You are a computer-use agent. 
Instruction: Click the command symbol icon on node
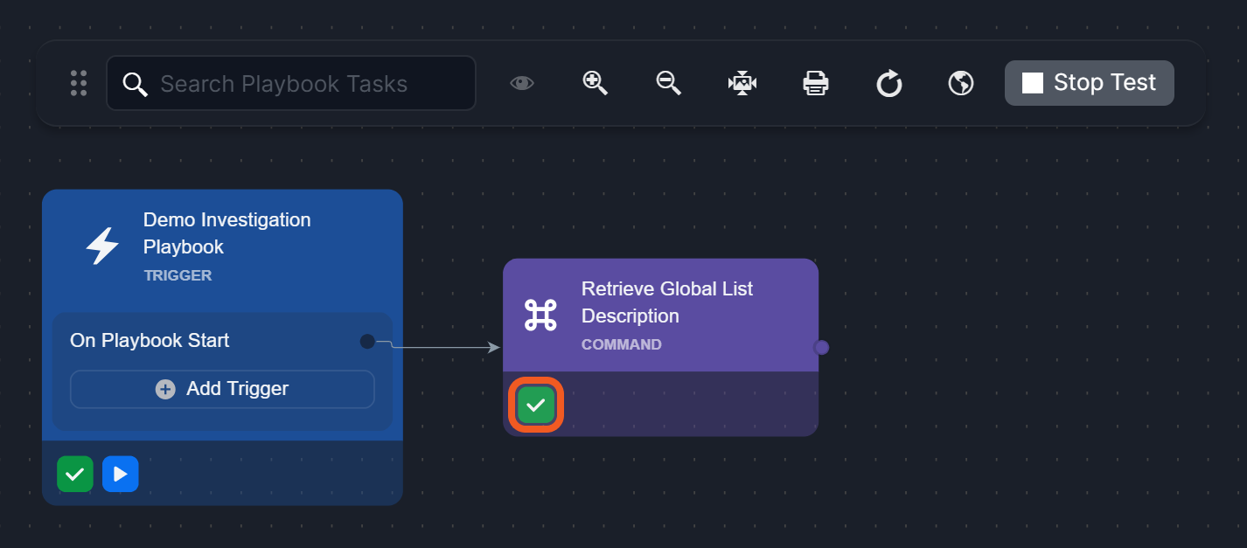click(540, 315)
